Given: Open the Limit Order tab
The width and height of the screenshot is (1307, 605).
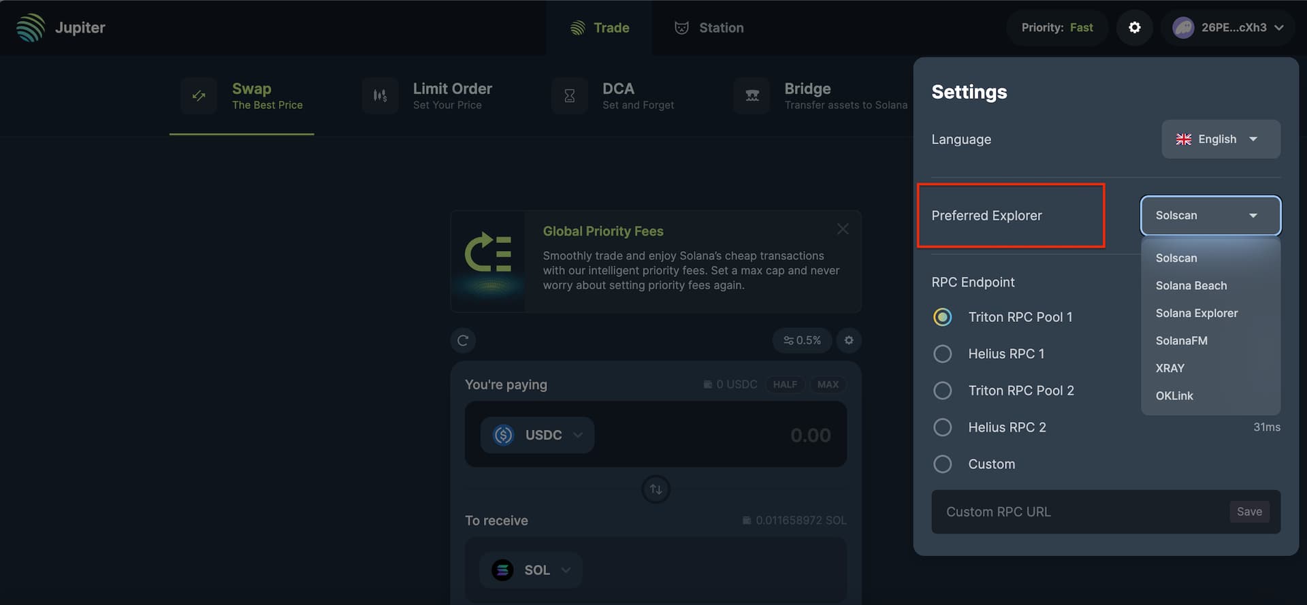Looking at the screenshot, I should [x=427, y=96].
